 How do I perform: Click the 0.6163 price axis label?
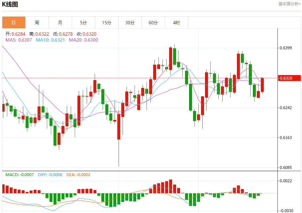[286, 138]
